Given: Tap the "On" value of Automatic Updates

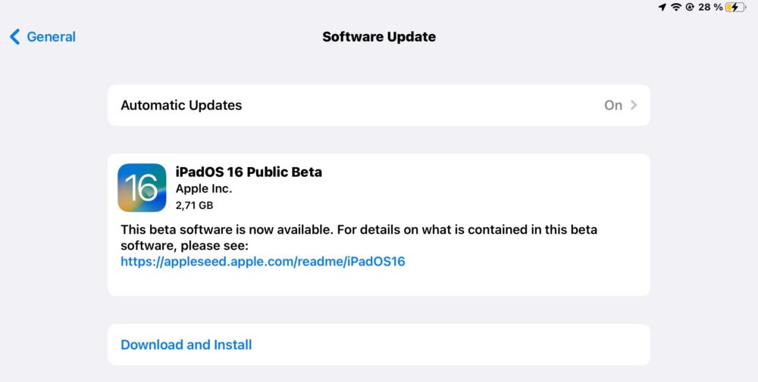Looking at the screenshot, I should (613, 105).
